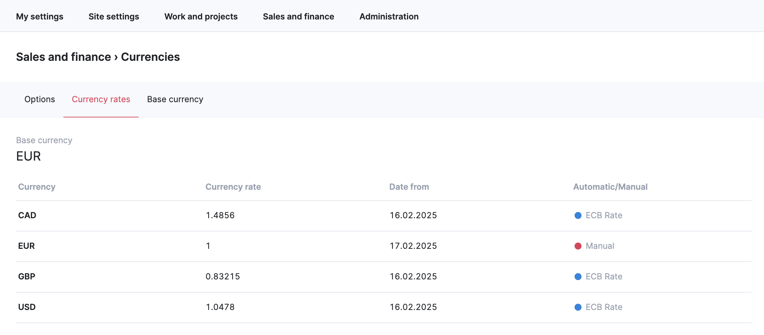764x335 pixels.
Task: Click the Currency rate column header
Action: pos(233,187)
